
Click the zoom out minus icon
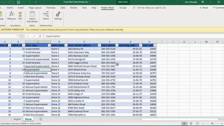pos(202,124)
